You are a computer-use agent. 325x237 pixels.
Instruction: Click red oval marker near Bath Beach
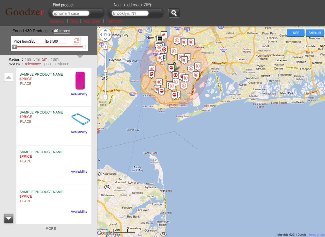[161, 91]
